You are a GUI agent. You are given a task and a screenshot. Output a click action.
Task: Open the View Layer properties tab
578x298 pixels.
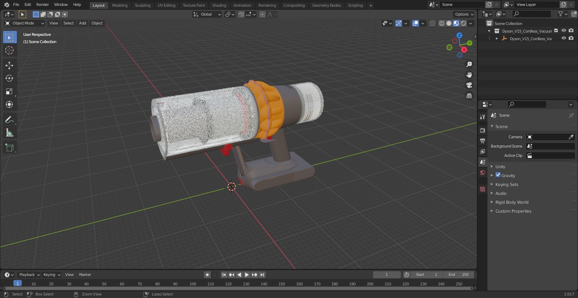[x=482, y=151]
